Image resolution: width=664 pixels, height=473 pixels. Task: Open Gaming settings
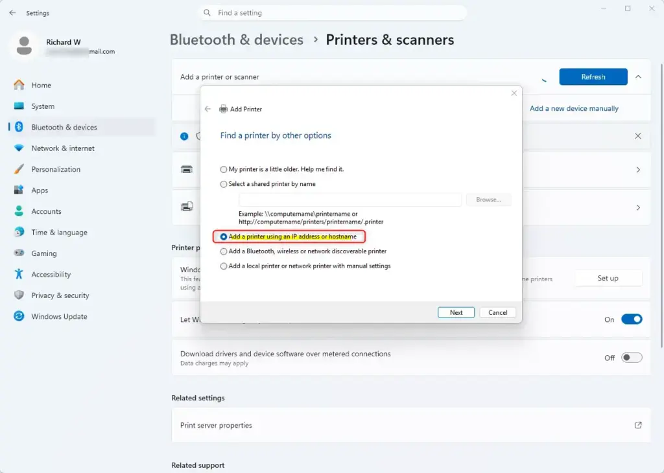click(43, 253)
